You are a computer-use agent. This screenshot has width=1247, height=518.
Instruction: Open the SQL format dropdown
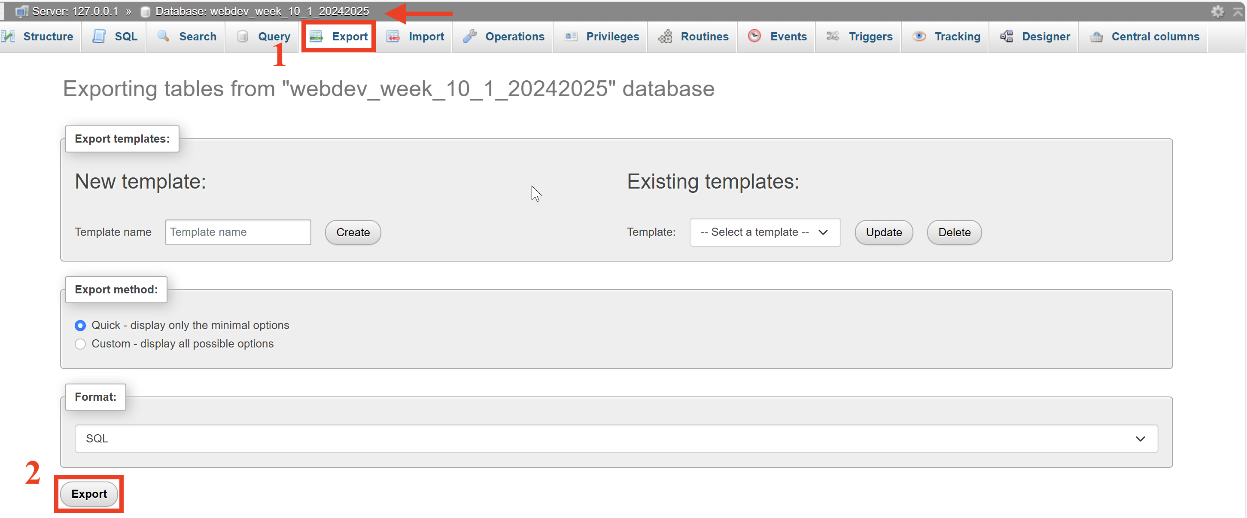pos(616,439)
